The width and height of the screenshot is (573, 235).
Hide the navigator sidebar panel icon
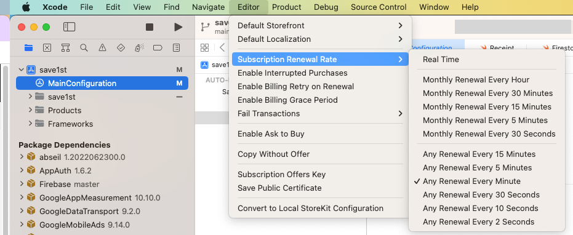coord(69,27)
